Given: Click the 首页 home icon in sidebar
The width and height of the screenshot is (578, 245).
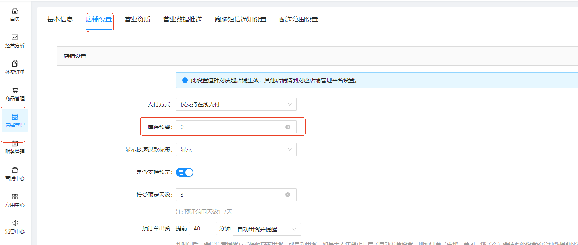Looking at the screenshot, I should point(15,11).
